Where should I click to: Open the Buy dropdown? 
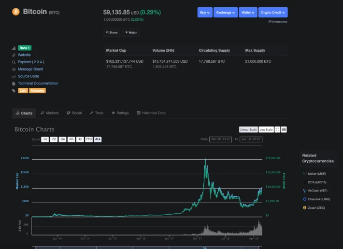click(205, 13)
